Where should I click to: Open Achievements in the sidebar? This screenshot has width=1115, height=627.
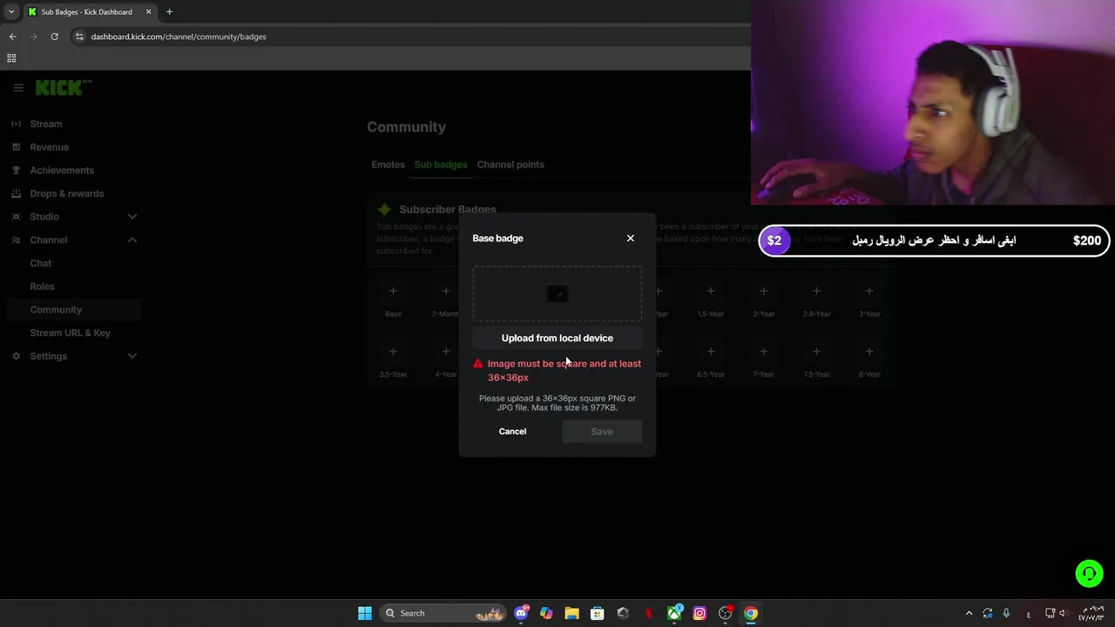[x=62, y=170]
